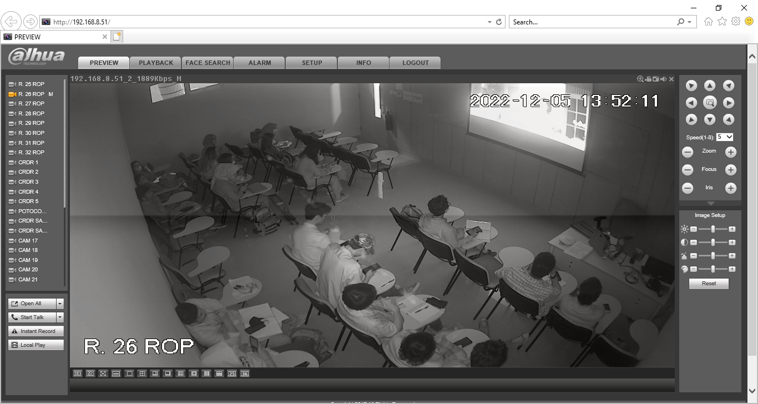Click the Zoom plus button

(x=731, y=152)
